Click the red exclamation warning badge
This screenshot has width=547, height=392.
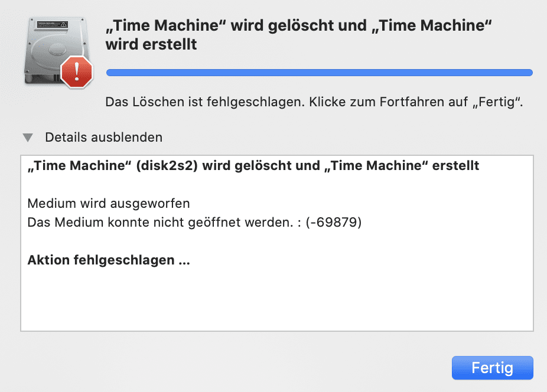[x=77, y=71]
